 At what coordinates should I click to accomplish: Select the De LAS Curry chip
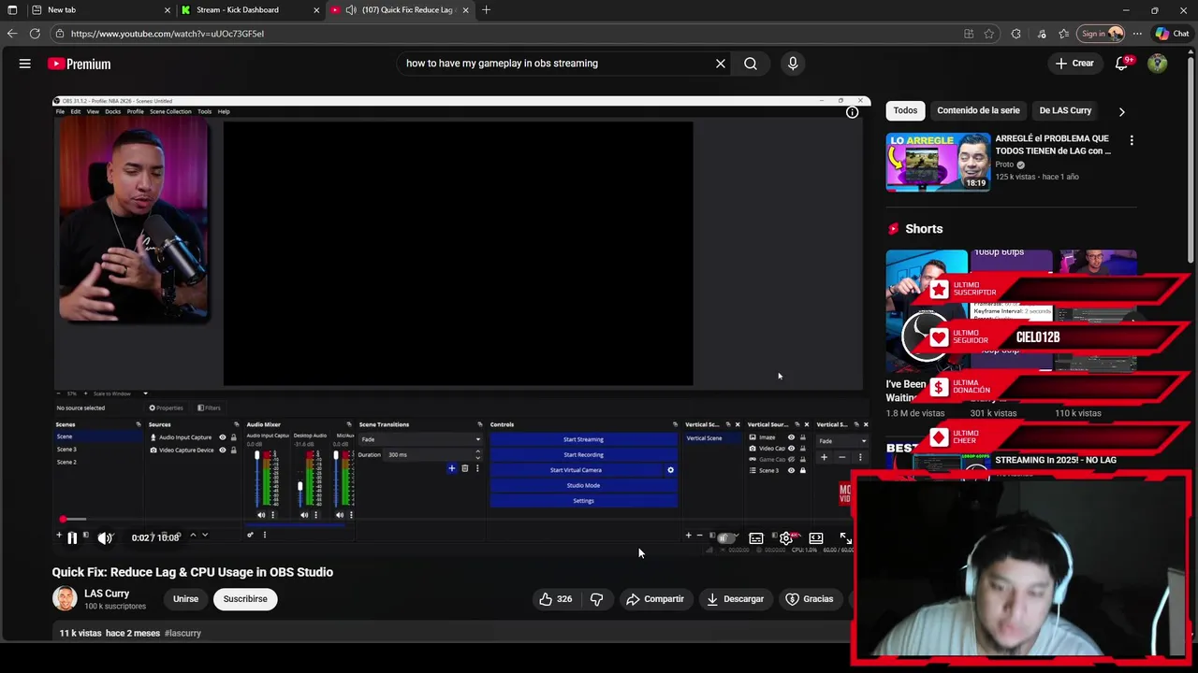click(x=1065, y=110)
